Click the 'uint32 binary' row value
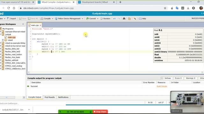The width and height of the screenshot is (204, 114). 185,52
